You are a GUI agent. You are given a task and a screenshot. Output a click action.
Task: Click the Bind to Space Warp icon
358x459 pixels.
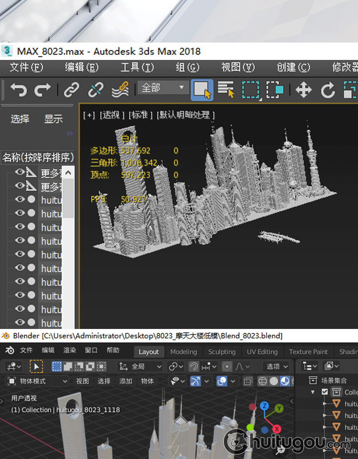(x=120, y=89)
